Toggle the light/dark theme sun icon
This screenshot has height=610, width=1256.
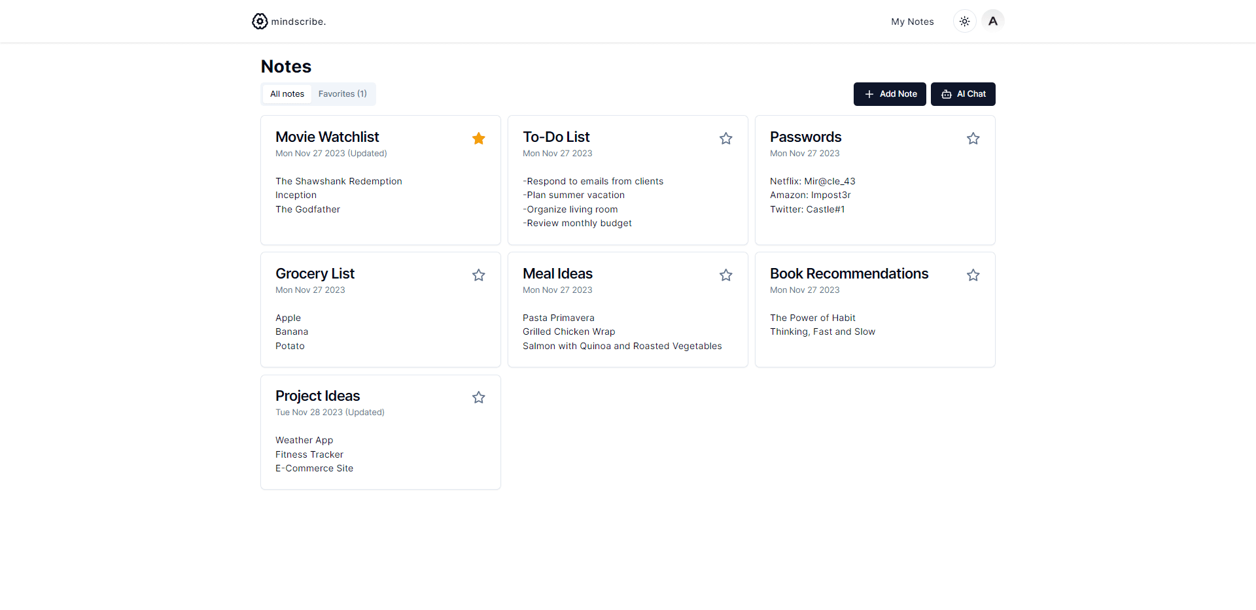coord(964,22)
